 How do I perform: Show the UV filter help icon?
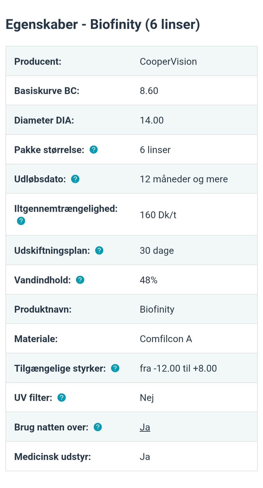[62, 397]
